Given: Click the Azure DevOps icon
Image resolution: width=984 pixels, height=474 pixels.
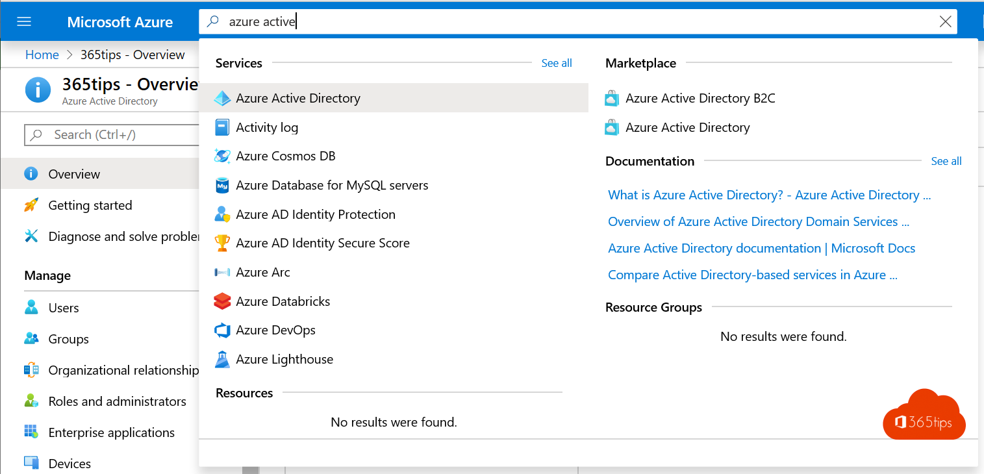Looking at the screenshot, I should (222, 331).
